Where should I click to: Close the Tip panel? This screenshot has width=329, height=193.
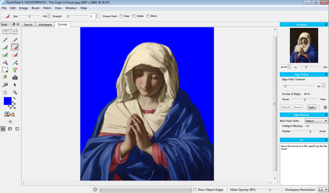[x=326, y=140]
